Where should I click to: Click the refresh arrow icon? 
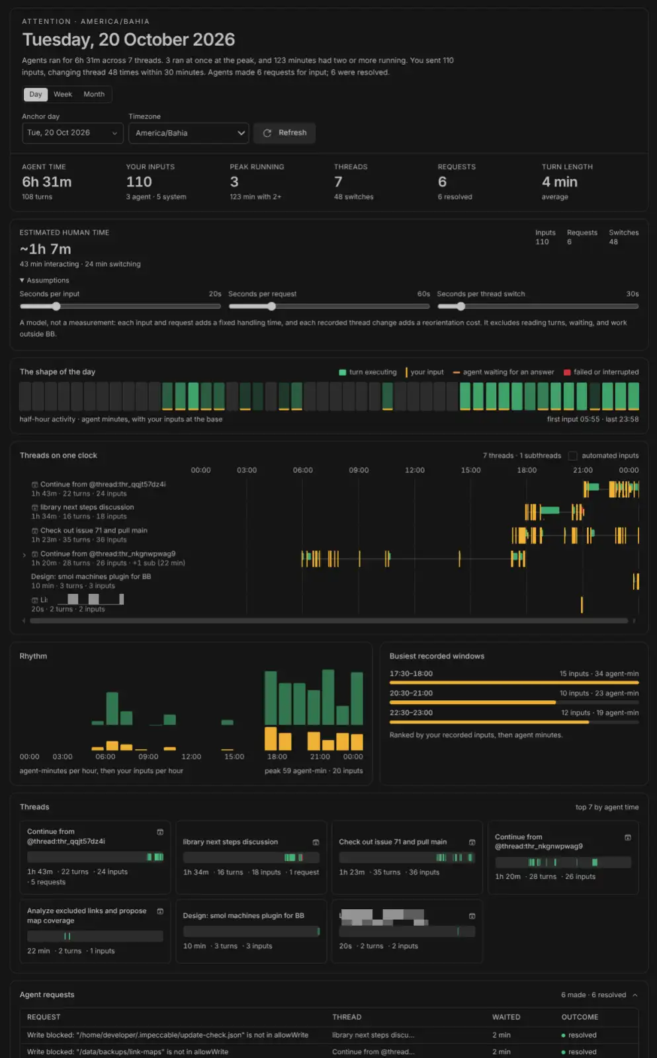pyautogui.click(x=267, y=133)
